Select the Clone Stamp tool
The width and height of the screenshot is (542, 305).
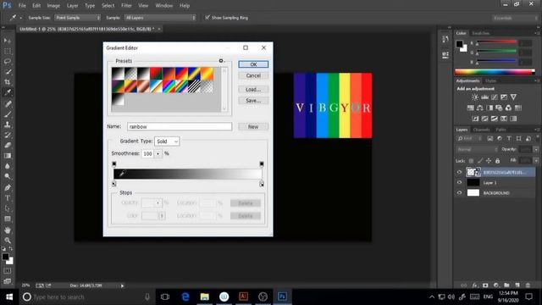point(8,125)
